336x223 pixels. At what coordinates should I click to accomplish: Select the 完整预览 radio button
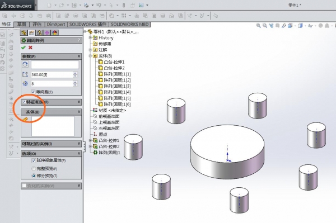[34, 168]
